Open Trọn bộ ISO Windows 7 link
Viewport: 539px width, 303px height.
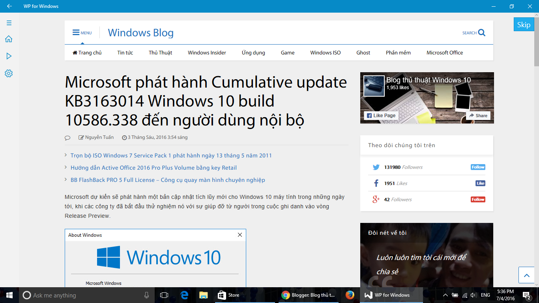tap(171, 155)
